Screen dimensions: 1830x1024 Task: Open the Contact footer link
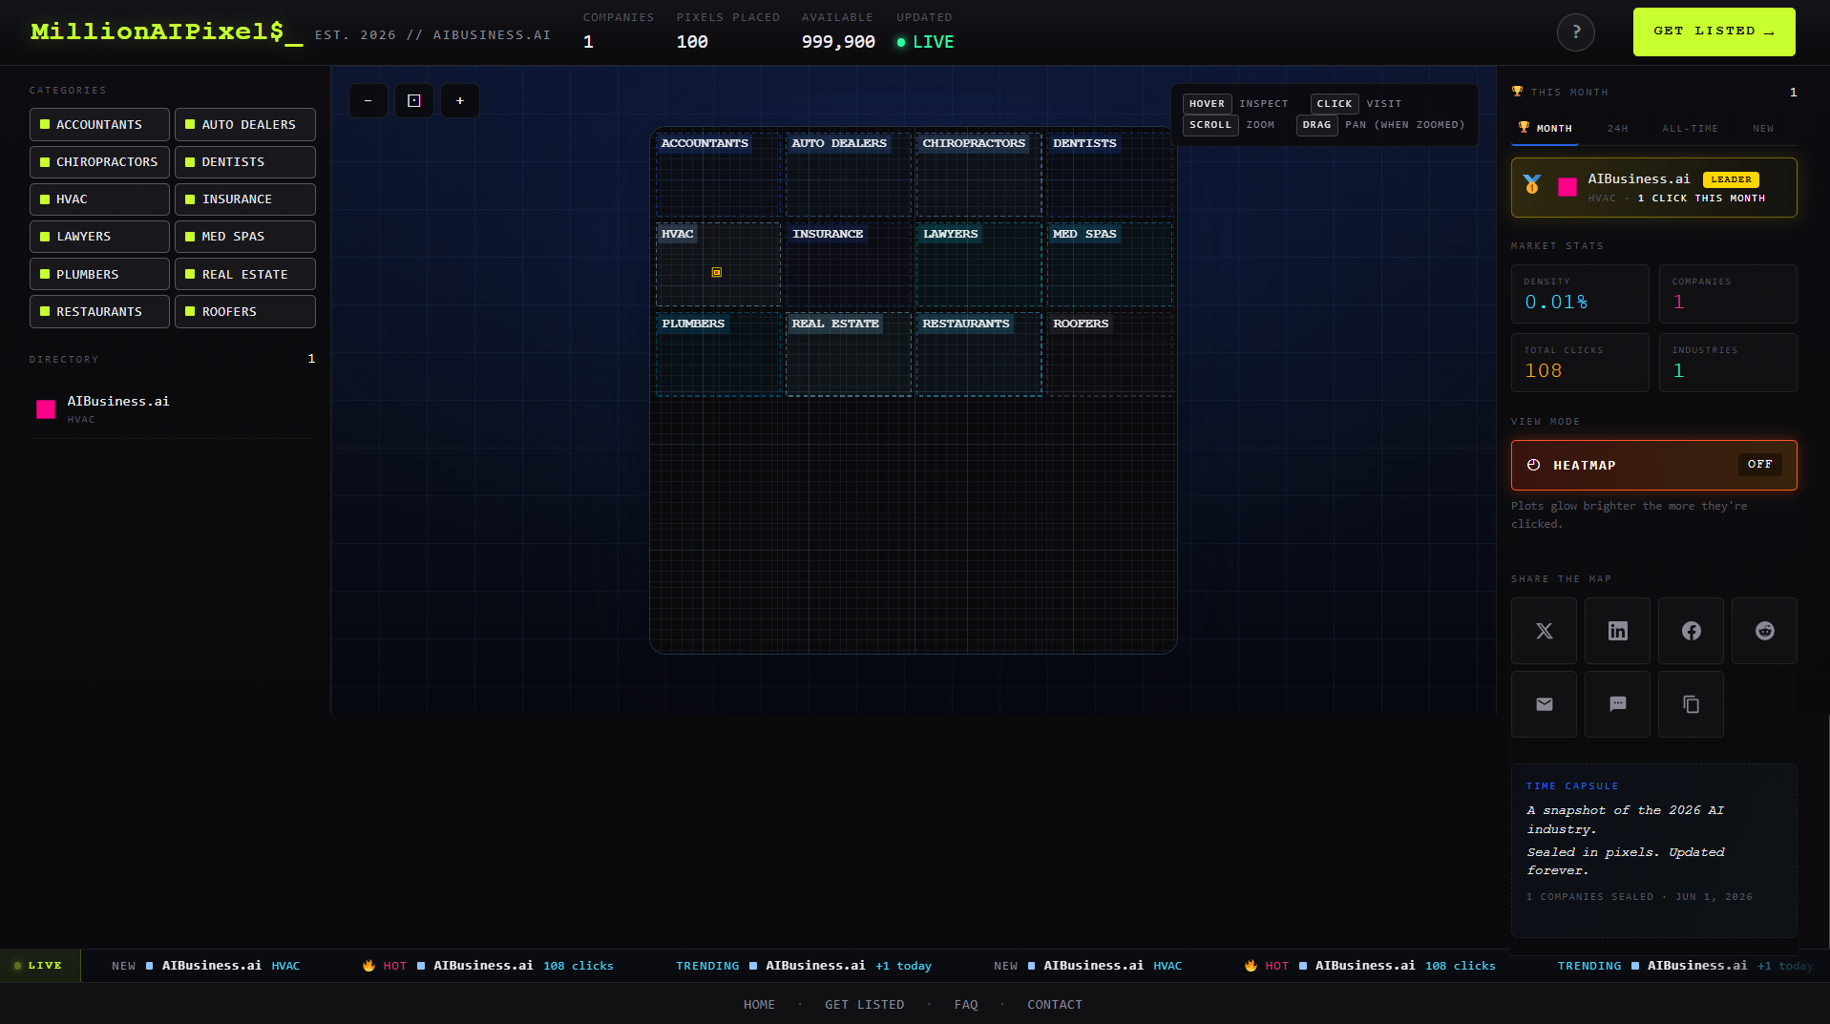coord(1055,1005)
